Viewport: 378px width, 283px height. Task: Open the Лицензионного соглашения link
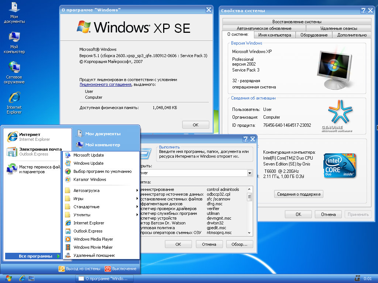105,84
